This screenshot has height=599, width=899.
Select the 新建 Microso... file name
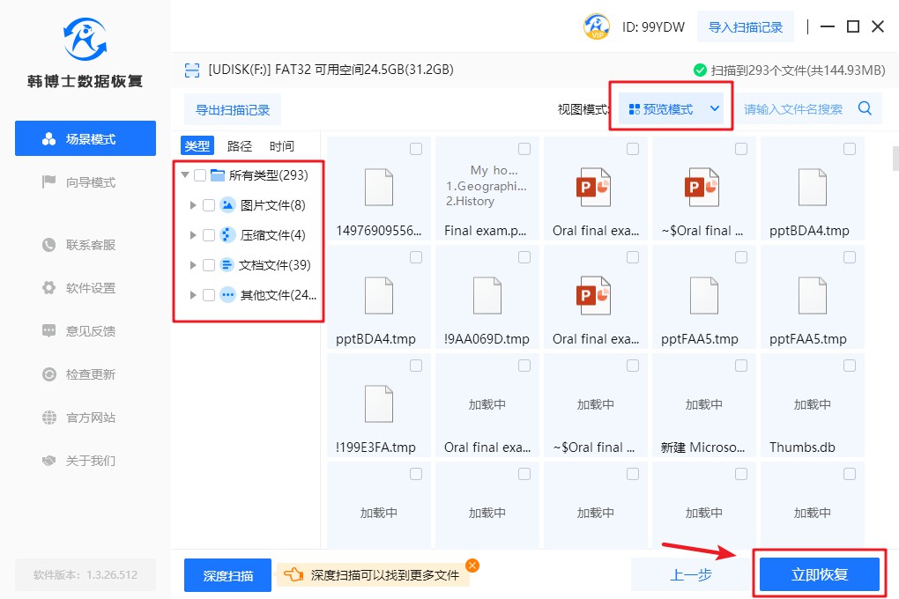[x=703, y=447]
